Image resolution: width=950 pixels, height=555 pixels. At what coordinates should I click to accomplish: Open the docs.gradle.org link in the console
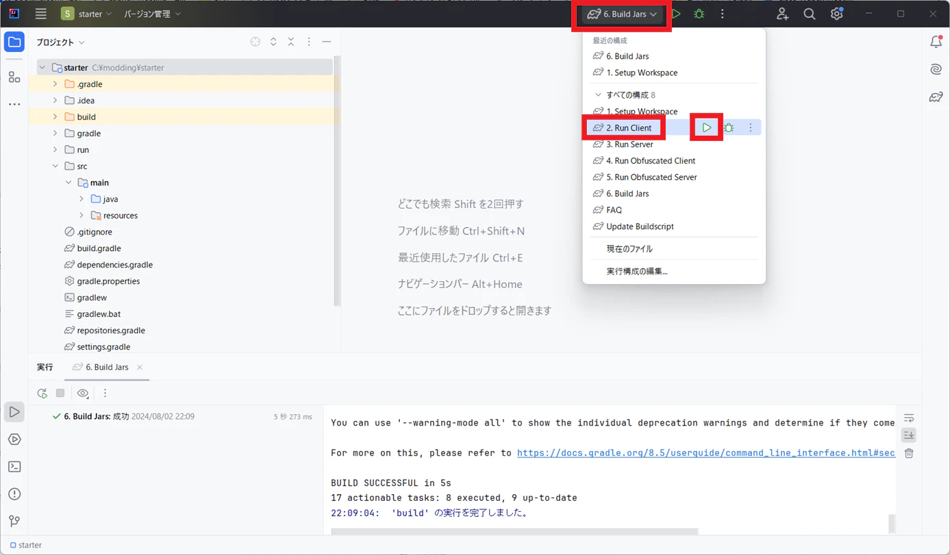[705, 453]
